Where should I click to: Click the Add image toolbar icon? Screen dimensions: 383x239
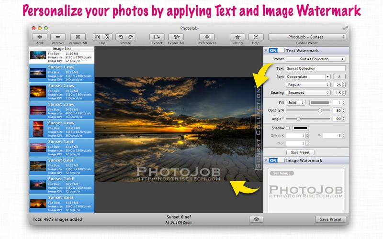(39, 37)
